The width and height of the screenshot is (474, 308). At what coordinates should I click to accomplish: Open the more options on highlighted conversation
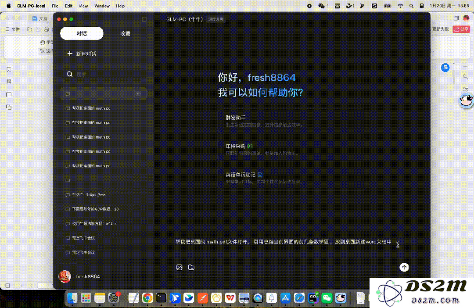pos(138,94)
